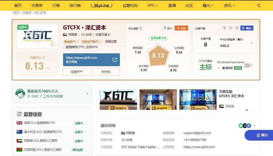The image size is (273, 156).
Task: Open 监管机构 navigation item
Action: pos(130,6)
